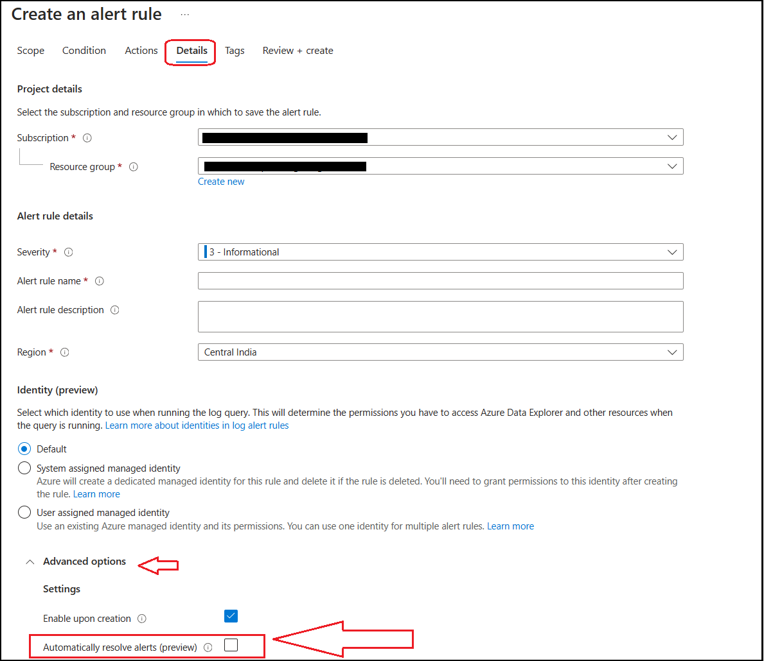Open the Subscription dropdown

[x=672, y=137]
